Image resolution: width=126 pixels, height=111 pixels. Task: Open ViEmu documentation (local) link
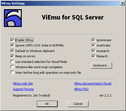click(x=93, y=83)
